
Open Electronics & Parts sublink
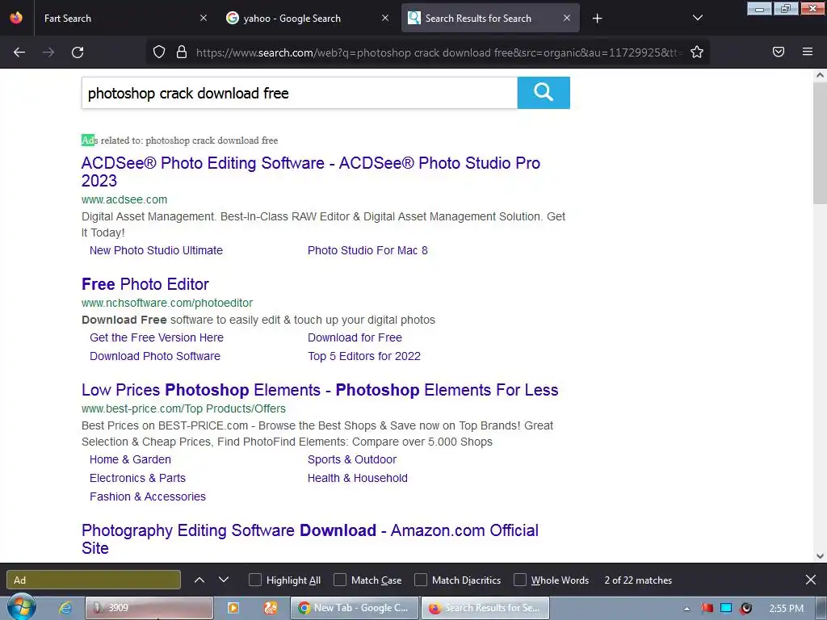(137, 478)
